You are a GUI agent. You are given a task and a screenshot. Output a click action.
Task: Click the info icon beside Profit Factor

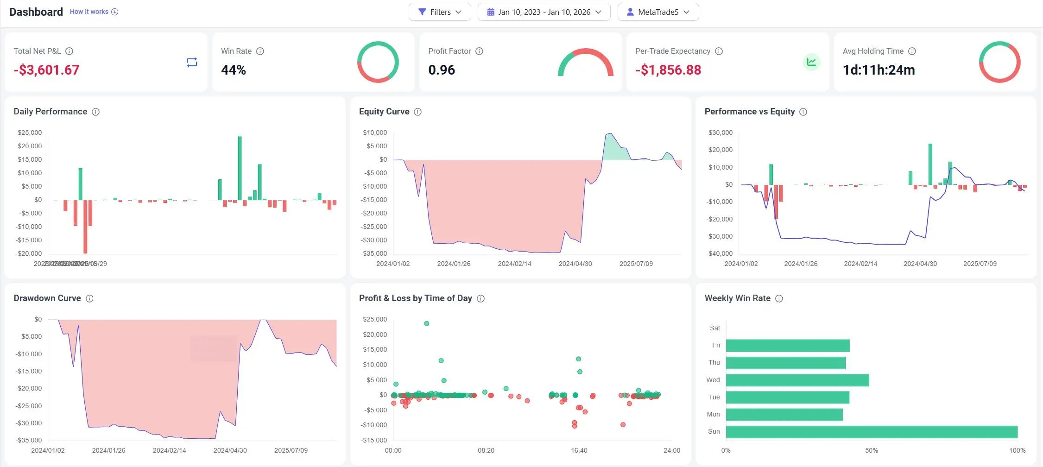(x=479, y=51)
